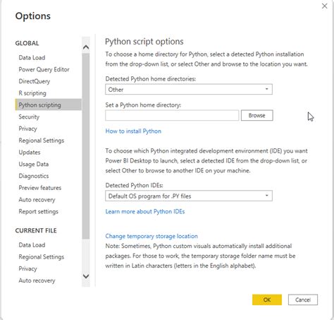
Task: Open Privacy under CURRENT FILE
Action: [27, 268]
